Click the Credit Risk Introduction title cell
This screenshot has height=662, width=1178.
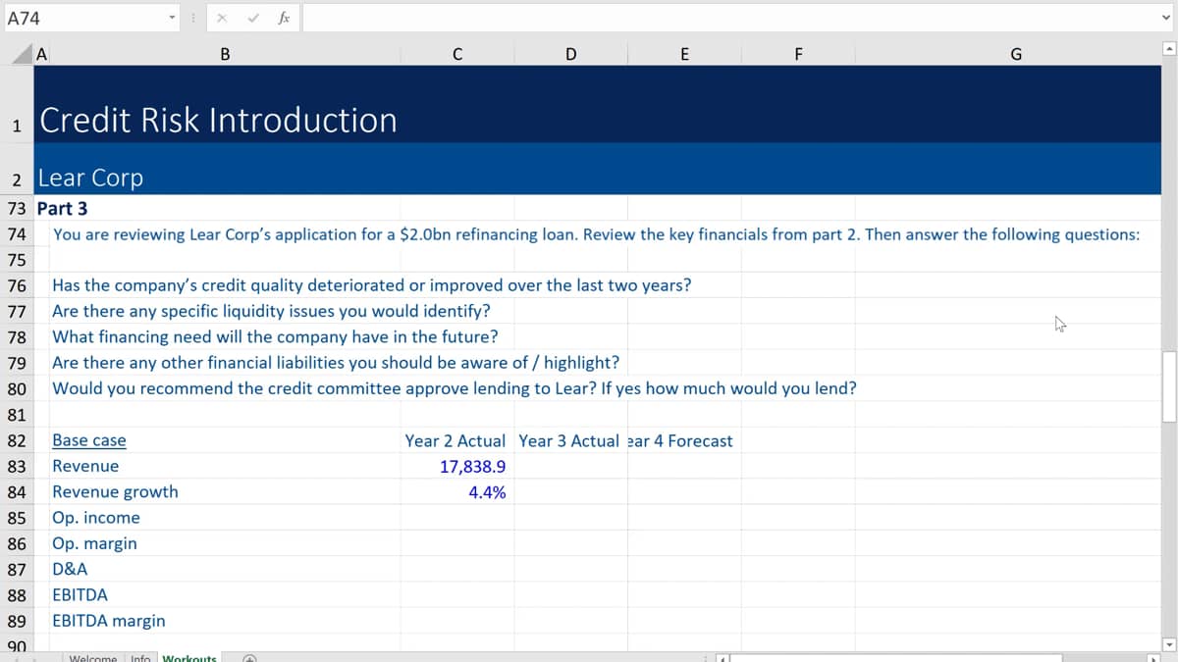218,120
